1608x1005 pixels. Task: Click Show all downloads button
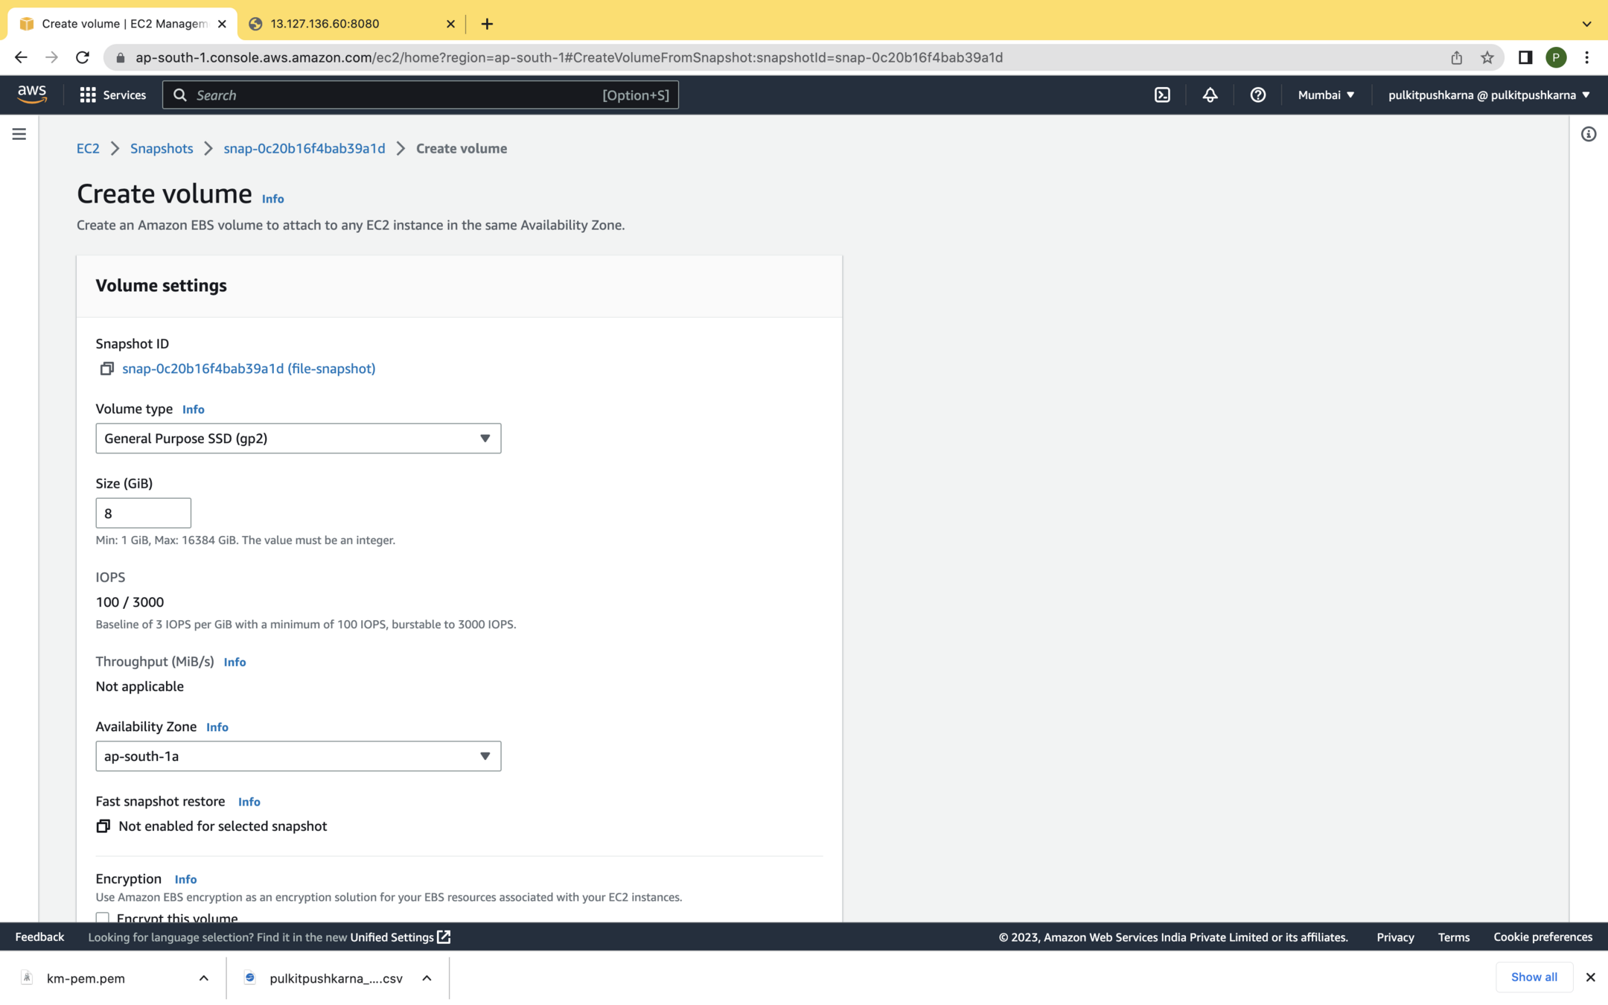pos(1534,977)
